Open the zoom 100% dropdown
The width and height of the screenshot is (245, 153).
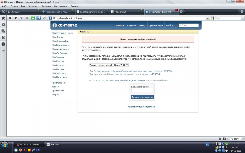(x=243, y=139)
